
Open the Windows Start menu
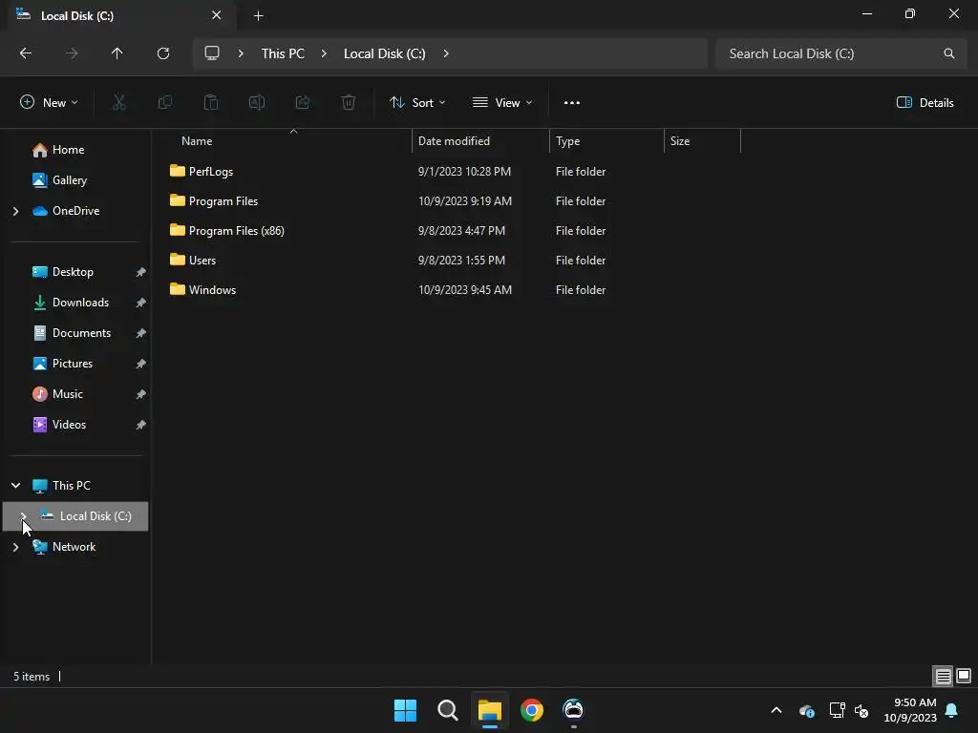(x=405, y=710)
